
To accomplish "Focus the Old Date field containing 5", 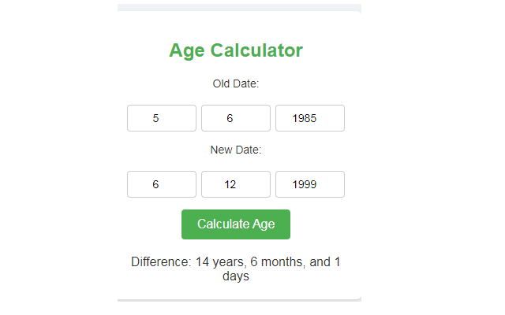I will coord(161,118).
